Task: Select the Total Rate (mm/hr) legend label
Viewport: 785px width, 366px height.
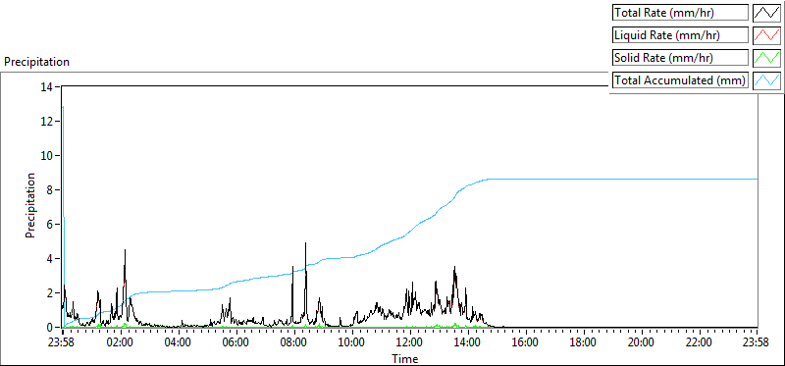Action: [x=680, y=13]
